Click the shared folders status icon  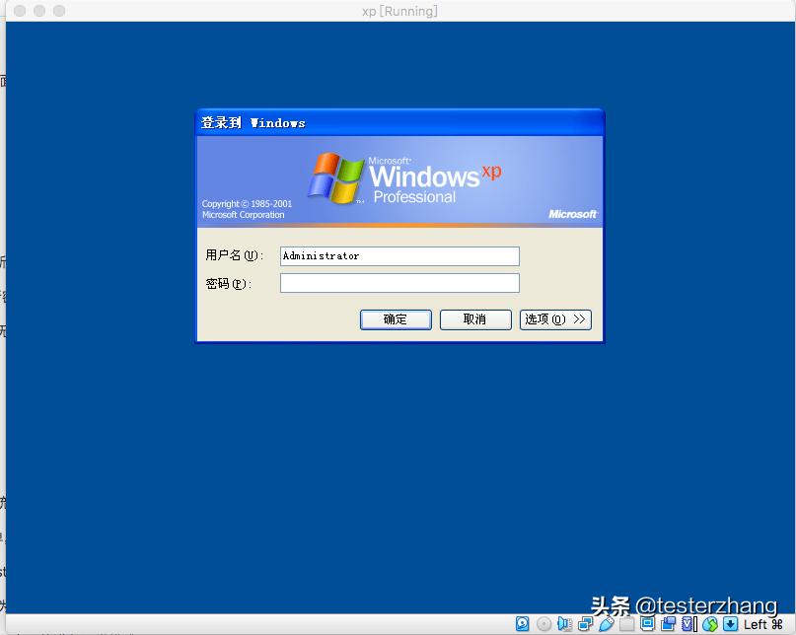pyautogui.click(x=628, y=623)
